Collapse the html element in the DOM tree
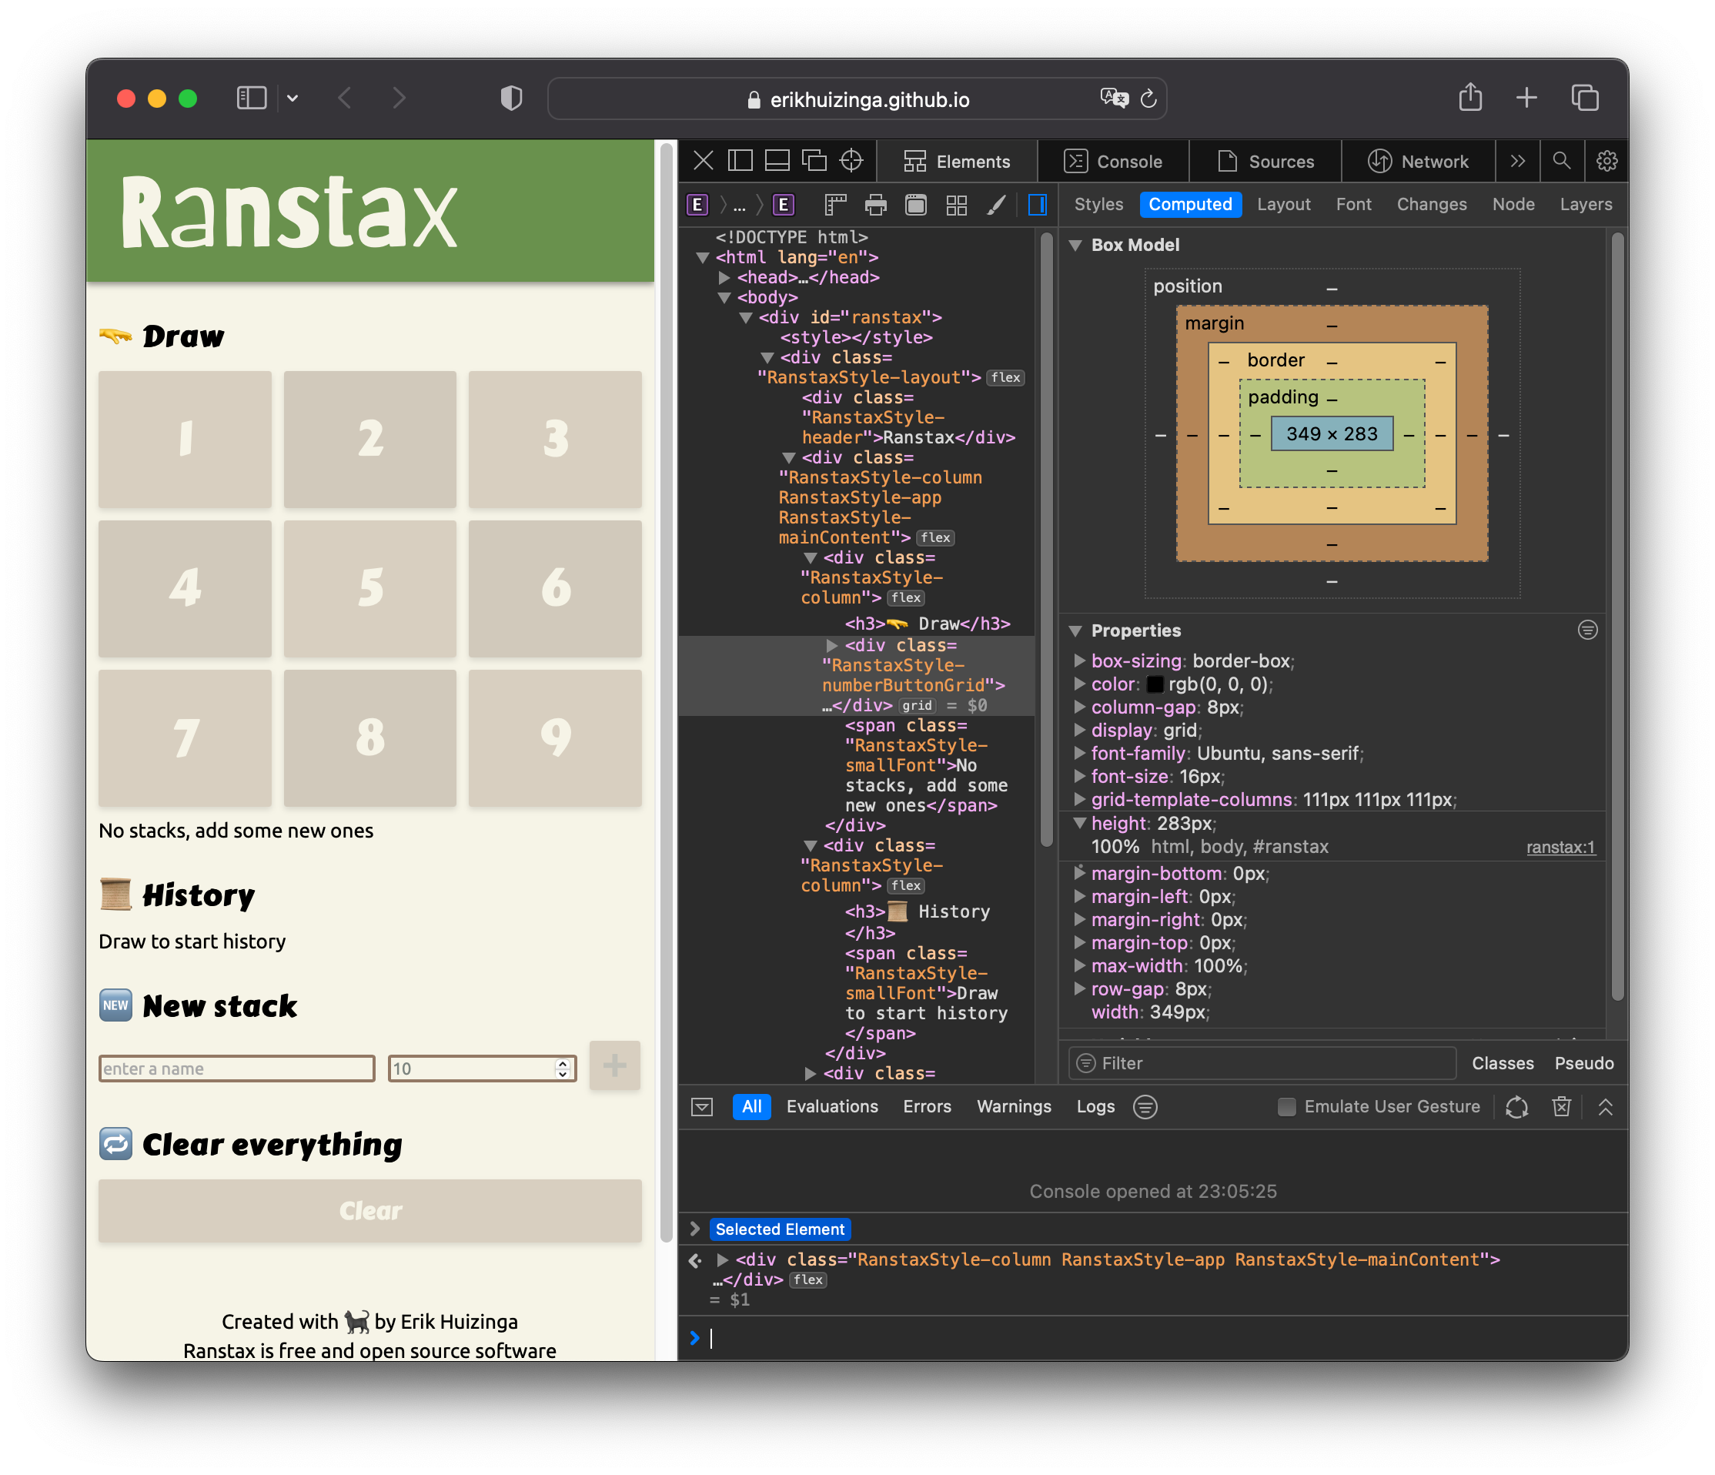1715x1475 pixels. pyautogui.click(x=702, y=257)
